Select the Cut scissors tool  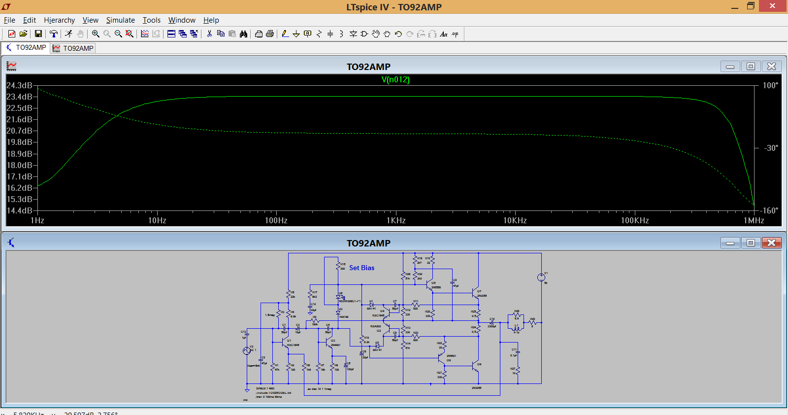click(x=209, y=34)
